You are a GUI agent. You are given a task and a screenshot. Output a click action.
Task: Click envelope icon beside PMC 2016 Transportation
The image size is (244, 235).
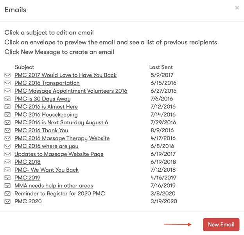point(7,83)
